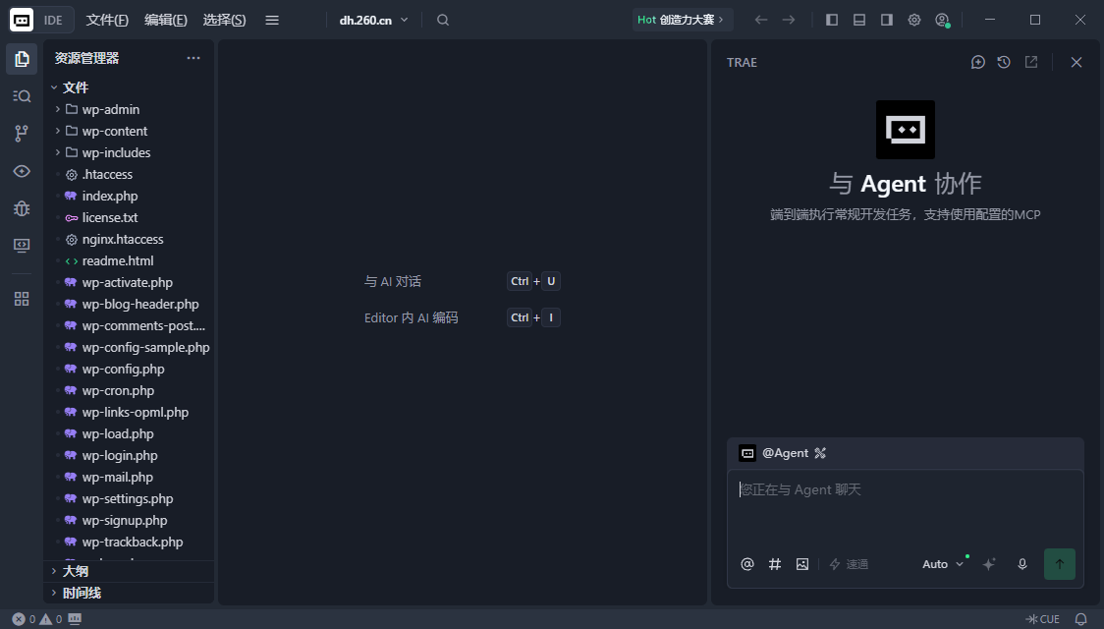Open wp-trackback.php file
The width and height of the screenshot is (1104, 629).
(130, 543)
